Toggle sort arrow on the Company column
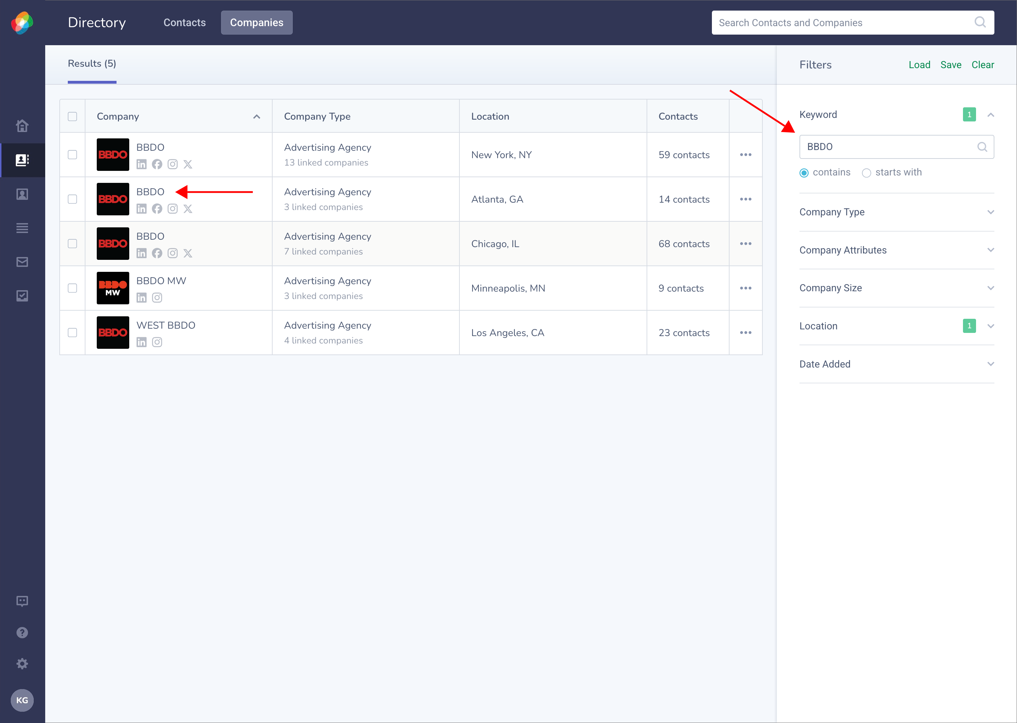This screenshot has width=1017, height=723. pos(257,116)
